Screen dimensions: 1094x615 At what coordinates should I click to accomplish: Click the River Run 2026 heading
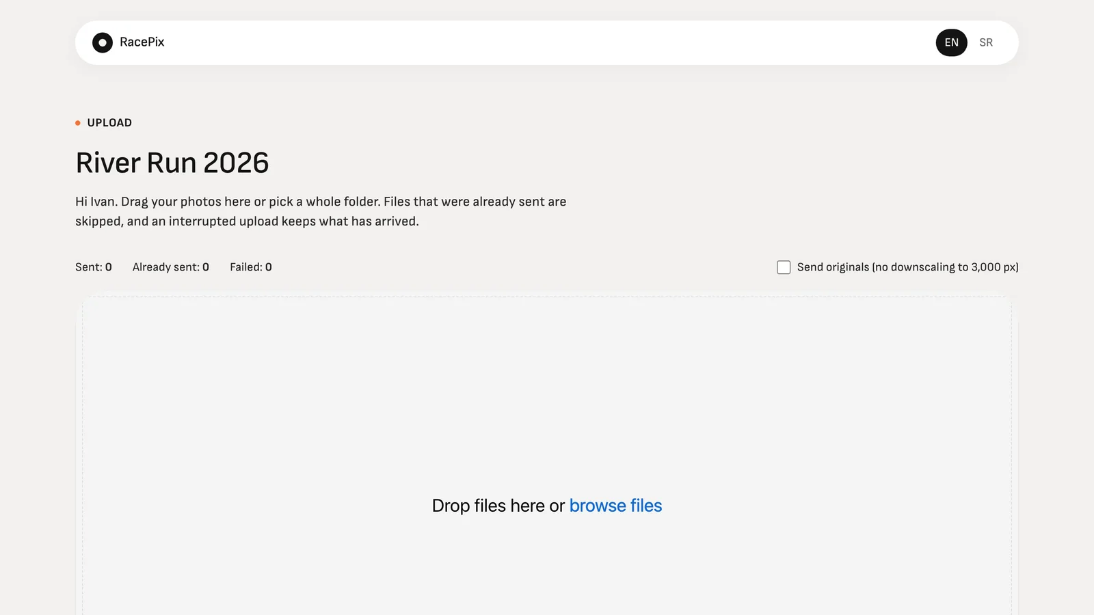[172, 163]
